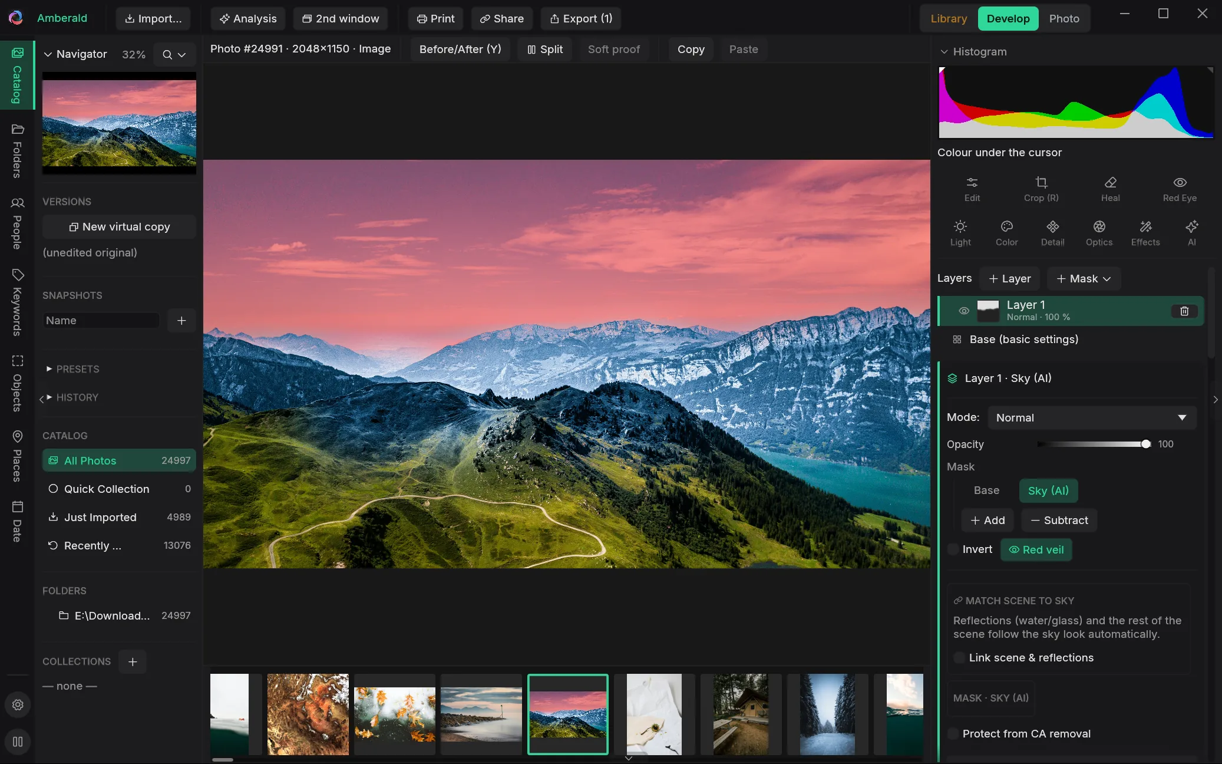The image size is (1222, 764).
Task: Open the Folders sidebar section
Action: [x=17, y=151]
